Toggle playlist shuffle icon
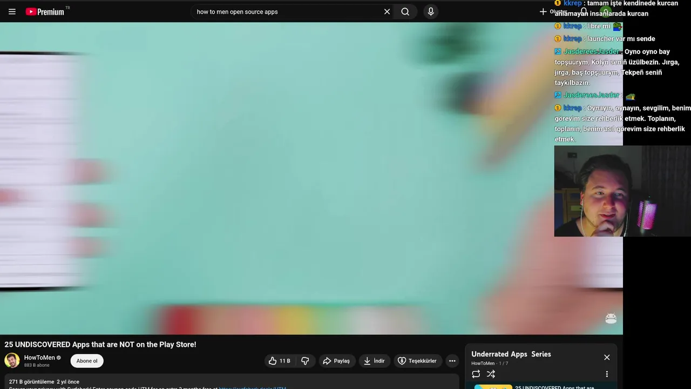The width and height of the screenshot is (691, 389). [491, 374]
